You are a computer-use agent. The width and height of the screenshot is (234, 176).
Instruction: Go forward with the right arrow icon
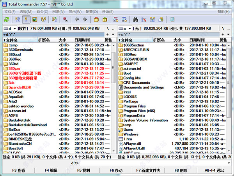tap(85, 19)
